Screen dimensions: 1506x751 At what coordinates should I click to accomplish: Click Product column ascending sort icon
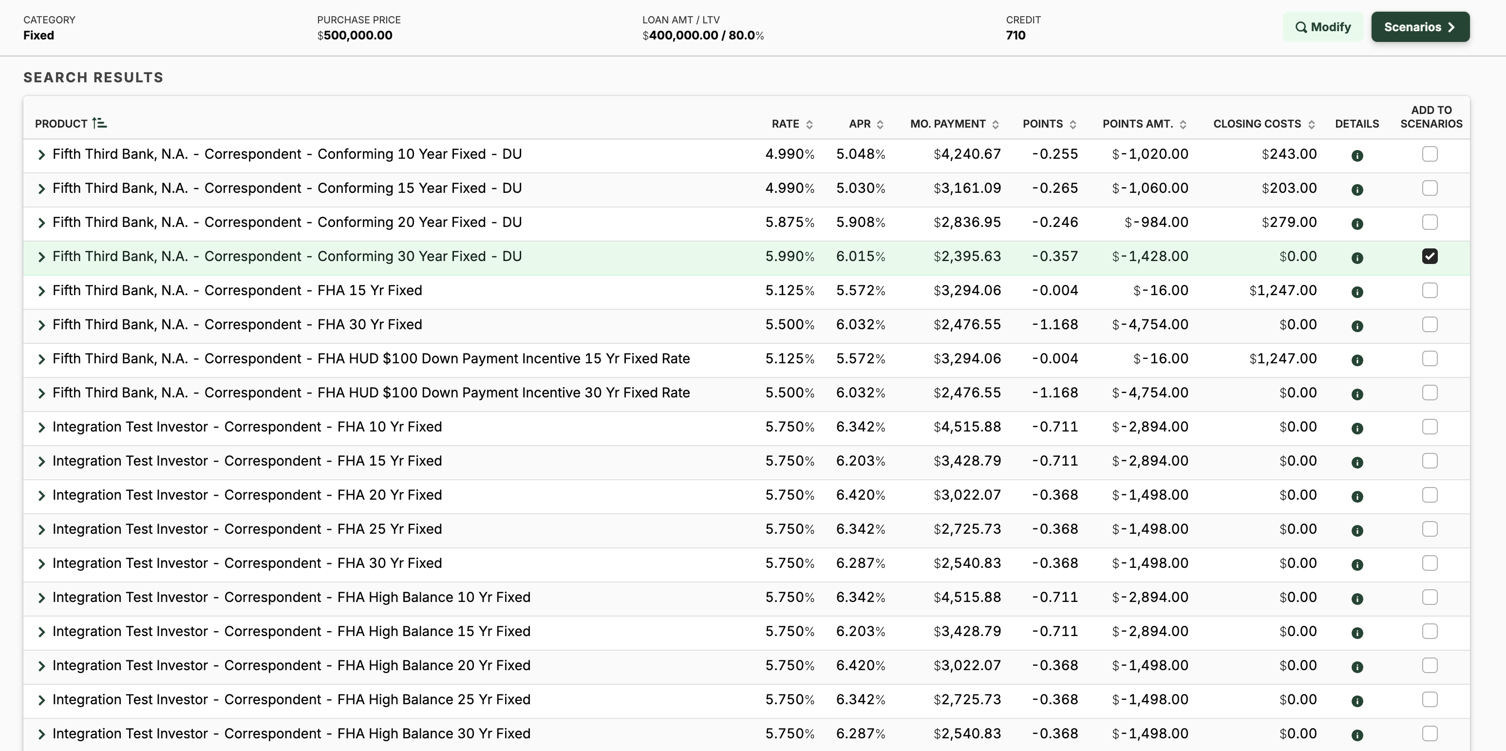tap(99, 123)
